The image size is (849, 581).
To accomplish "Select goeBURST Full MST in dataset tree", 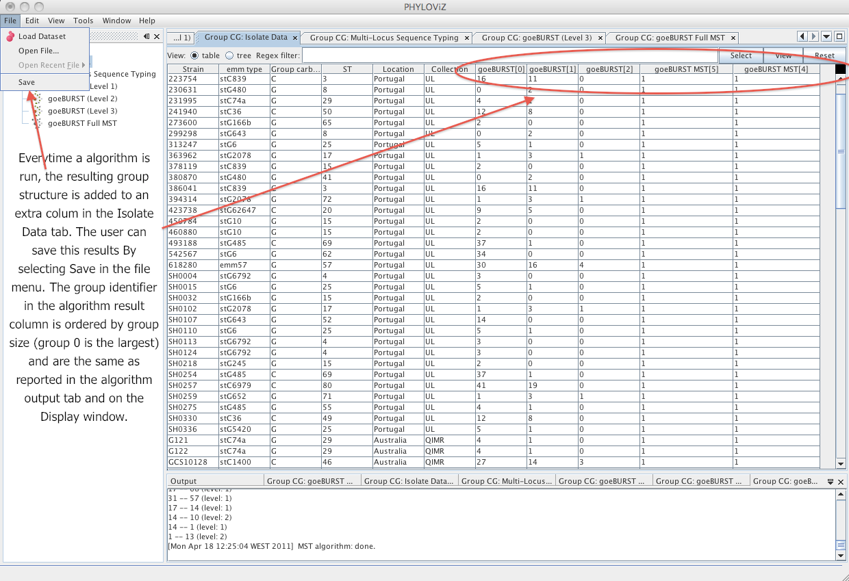I will (x=82, y=123).
